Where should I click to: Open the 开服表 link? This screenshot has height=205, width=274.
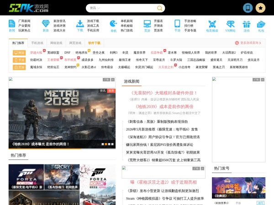(x=158, y=21)
